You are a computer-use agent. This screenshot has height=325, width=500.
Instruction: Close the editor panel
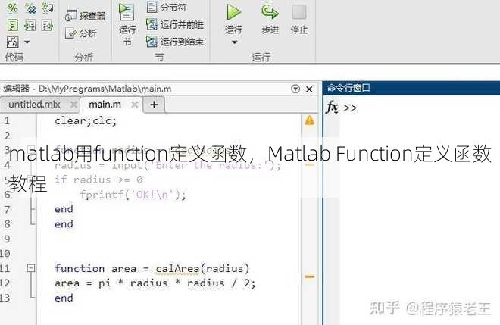309,89
